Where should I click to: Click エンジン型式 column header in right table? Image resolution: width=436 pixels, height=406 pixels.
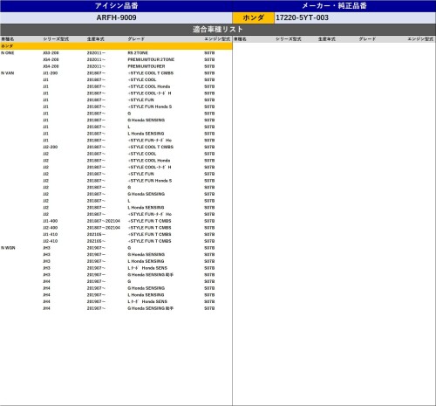coord(420,39)
